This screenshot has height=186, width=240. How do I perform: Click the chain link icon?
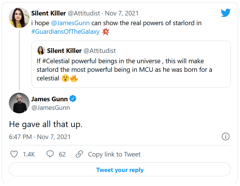tap(79, 154)
